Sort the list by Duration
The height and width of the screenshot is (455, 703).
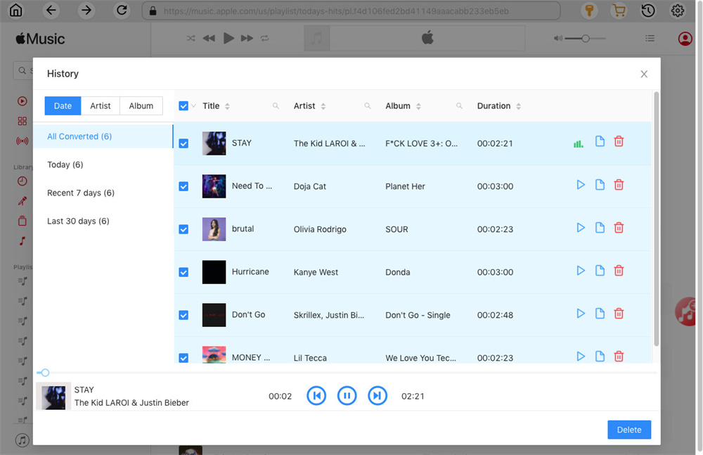point(518,106)
